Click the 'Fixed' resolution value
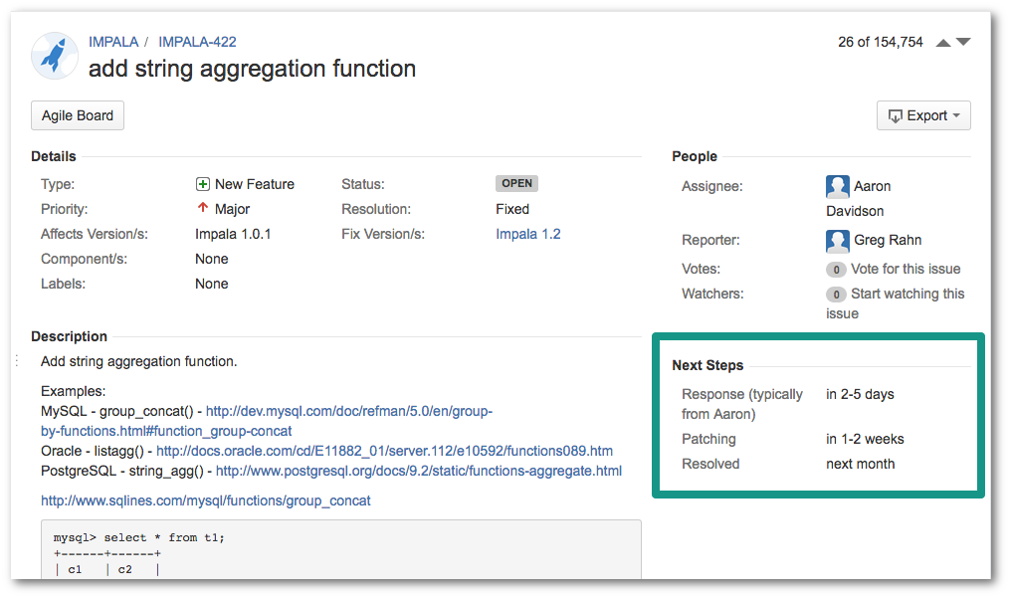 point(512,209)
